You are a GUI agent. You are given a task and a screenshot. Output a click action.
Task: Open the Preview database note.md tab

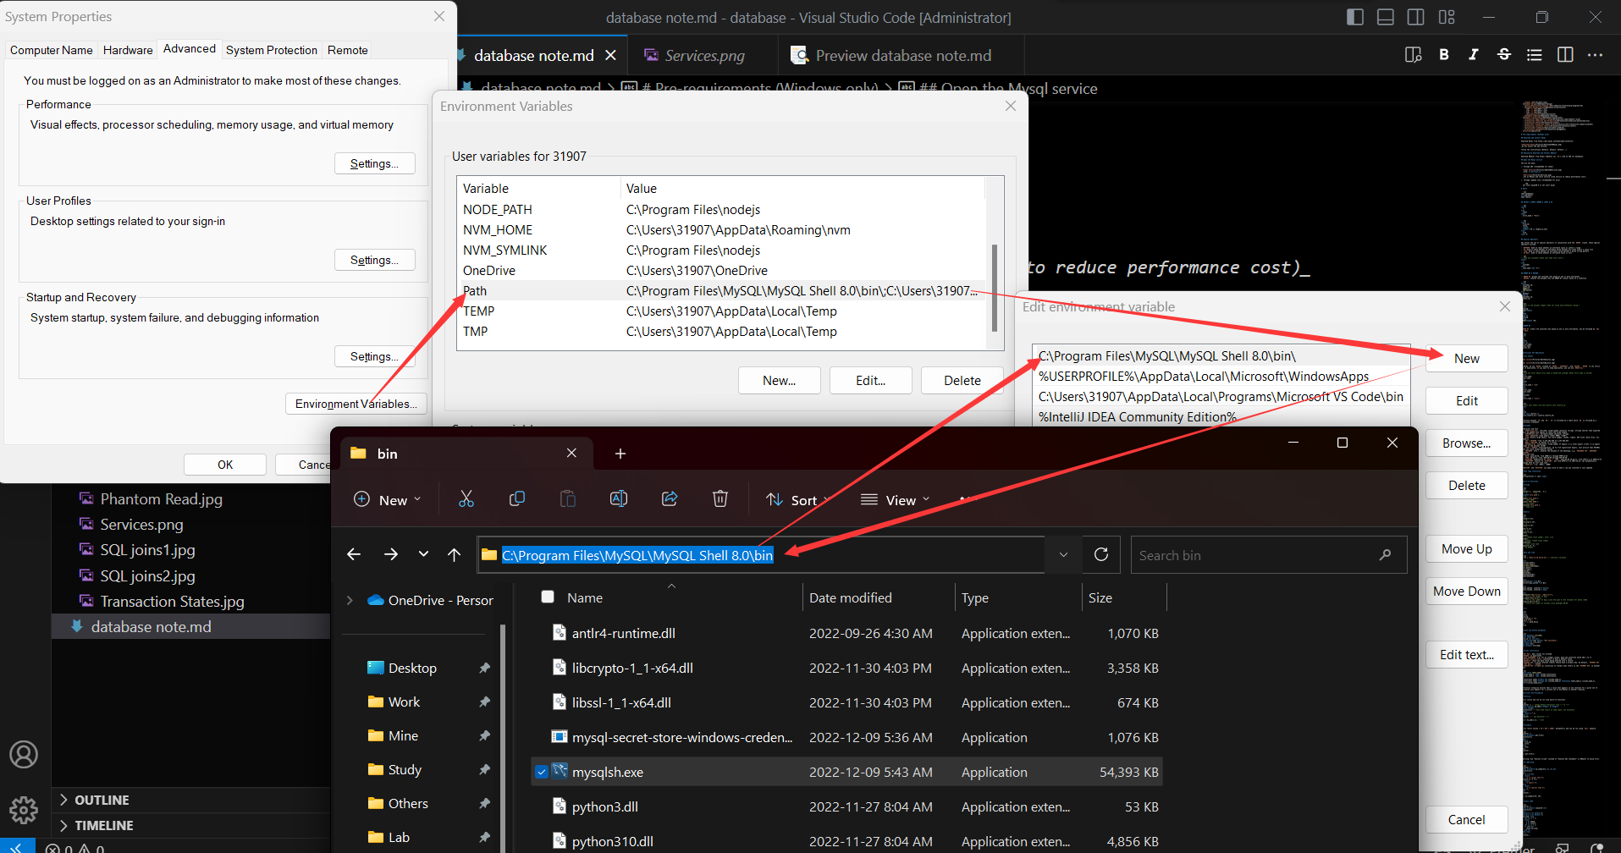pos(902,55)
